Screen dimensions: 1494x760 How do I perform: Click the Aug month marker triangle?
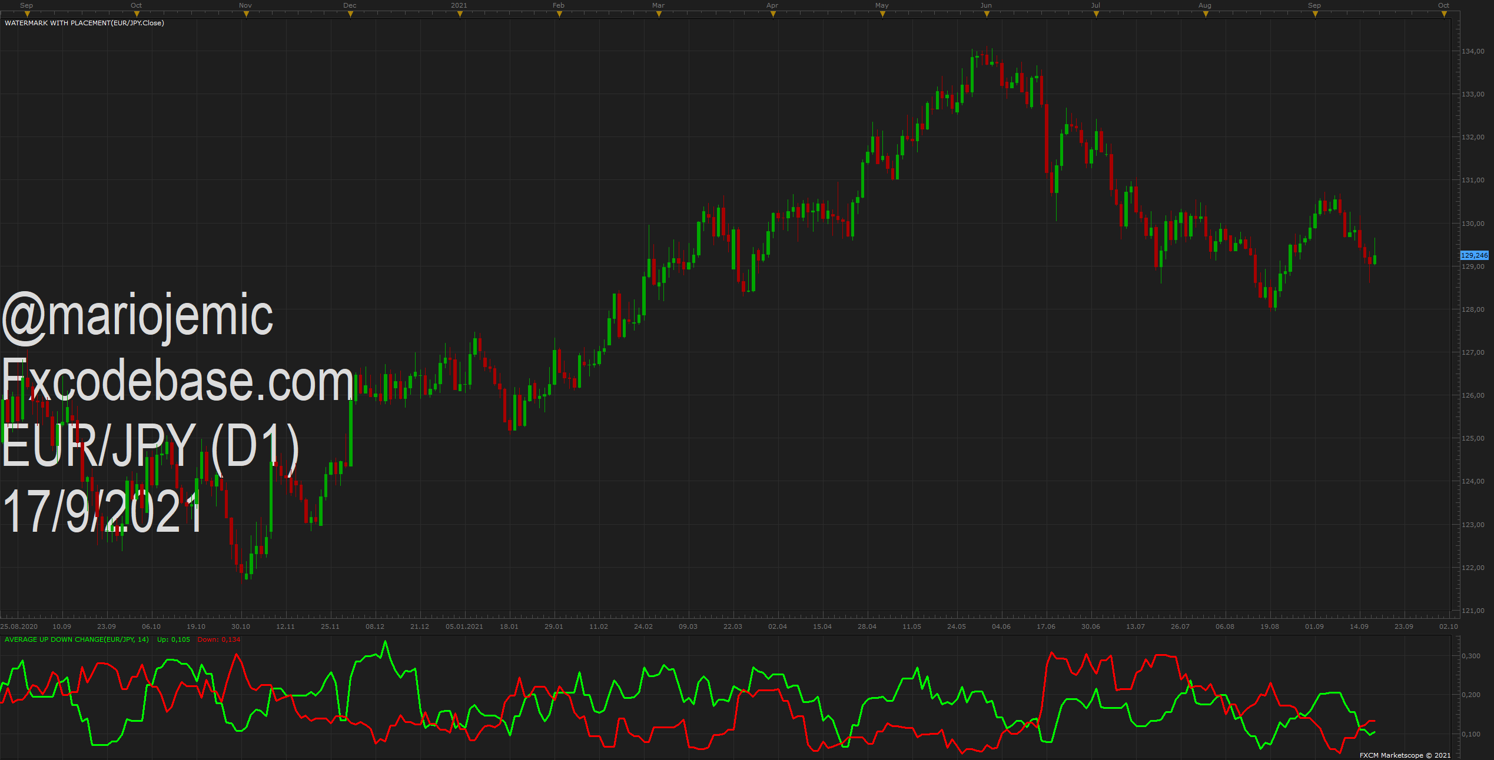coord(1206,14)
